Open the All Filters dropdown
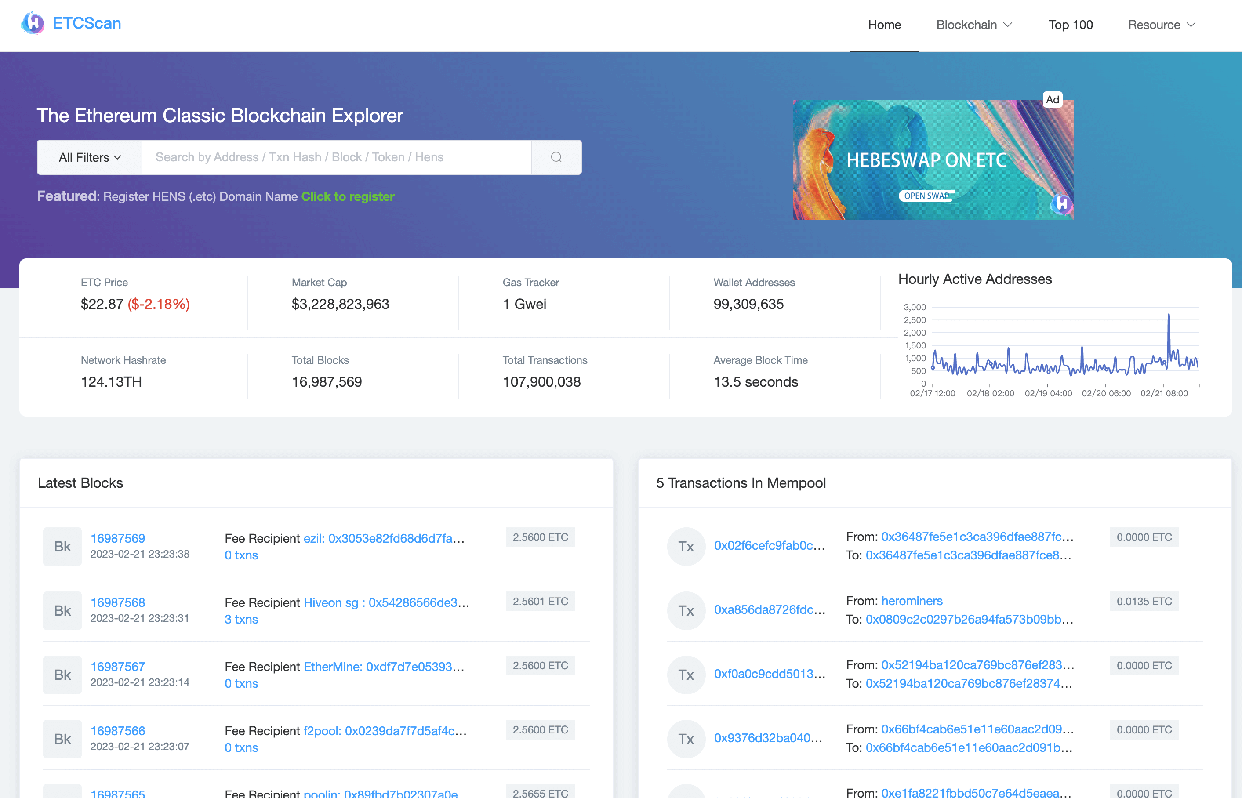Screen dimensions: 1242x798 point(90,157)
